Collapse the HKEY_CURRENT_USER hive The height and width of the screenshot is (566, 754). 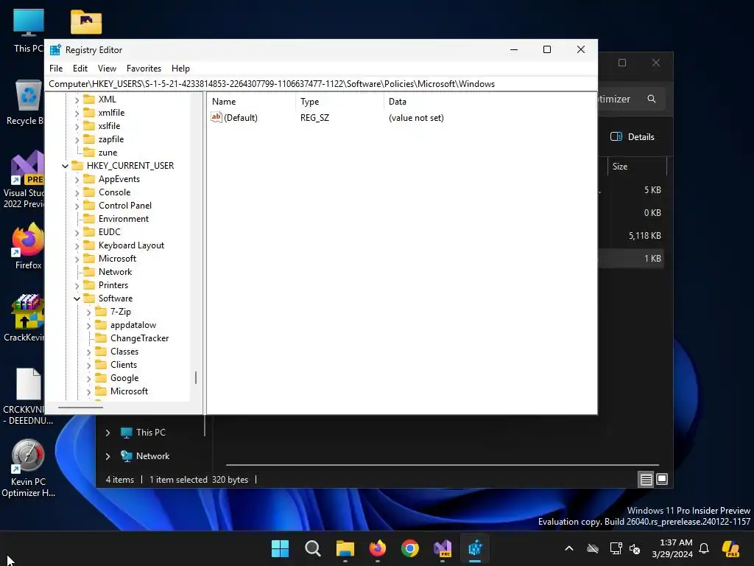(x=65, y=166)
